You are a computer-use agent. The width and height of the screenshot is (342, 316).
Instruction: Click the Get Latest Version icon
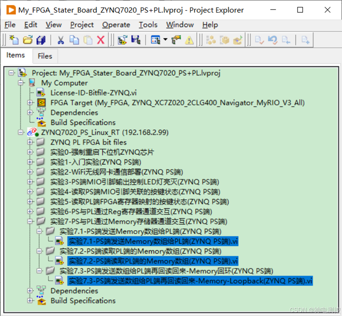[286, 40]
